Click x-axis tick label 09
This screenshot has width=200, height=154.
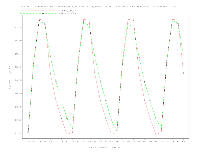coord(45,141)
